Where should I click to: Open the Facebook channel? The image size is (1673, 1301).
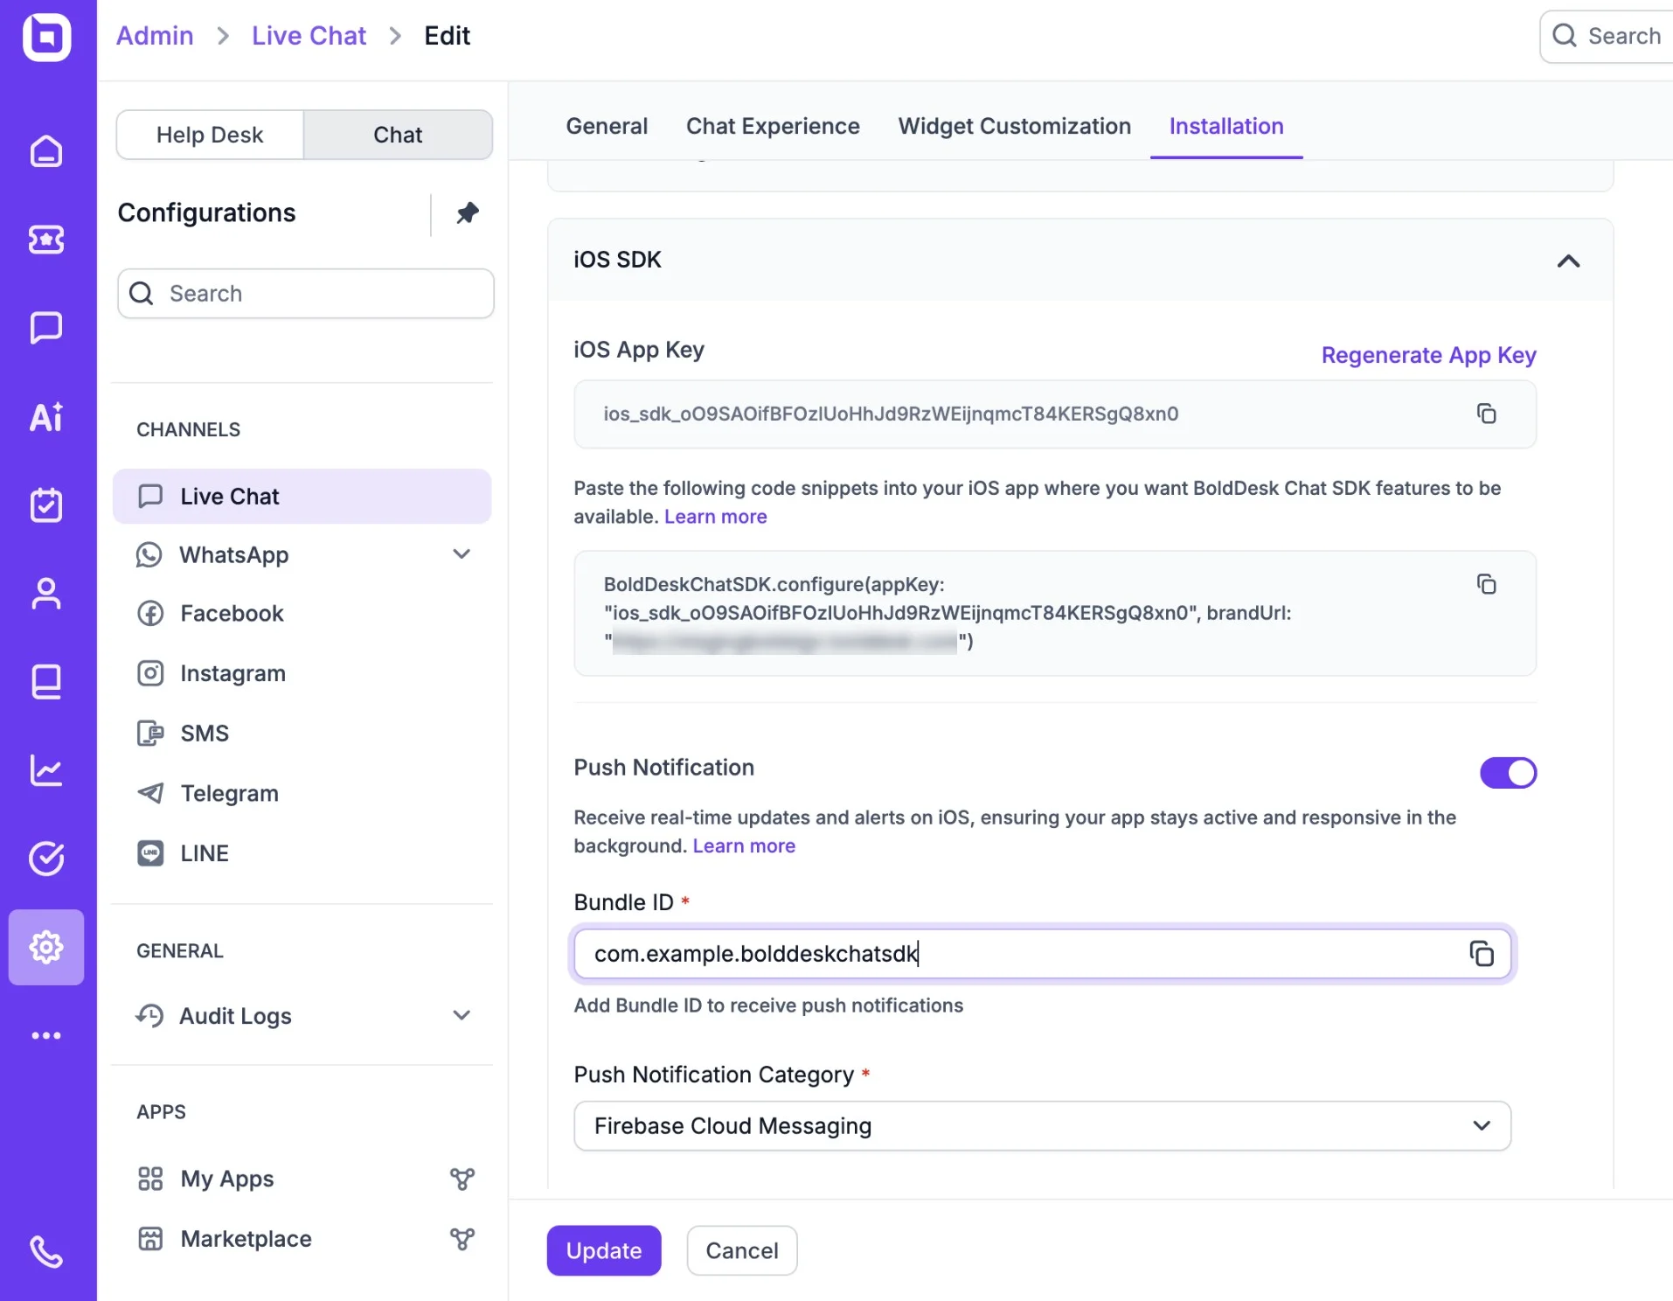[232, 614]
